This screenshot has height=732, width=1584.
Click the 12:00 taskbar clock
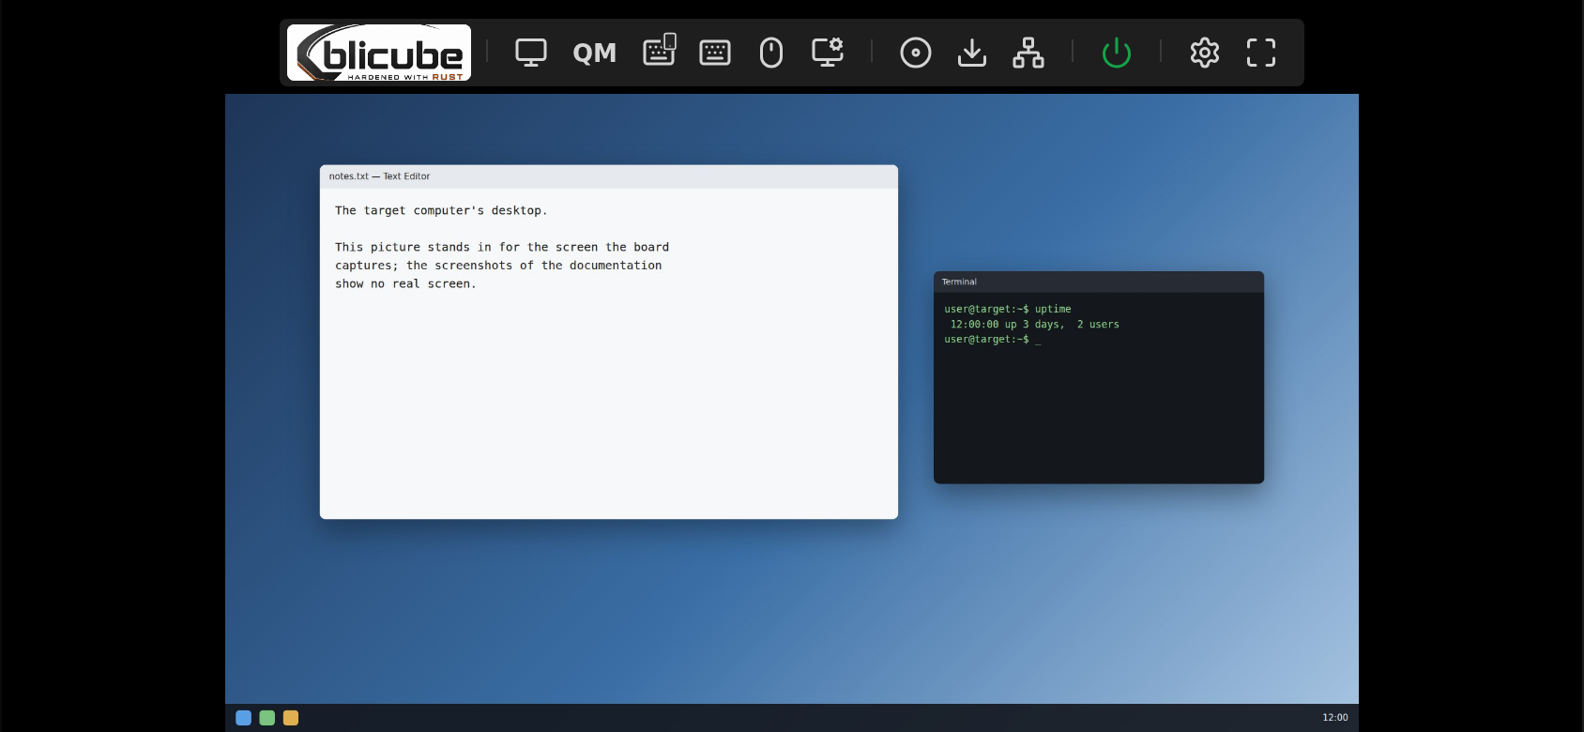(1335, 718)
